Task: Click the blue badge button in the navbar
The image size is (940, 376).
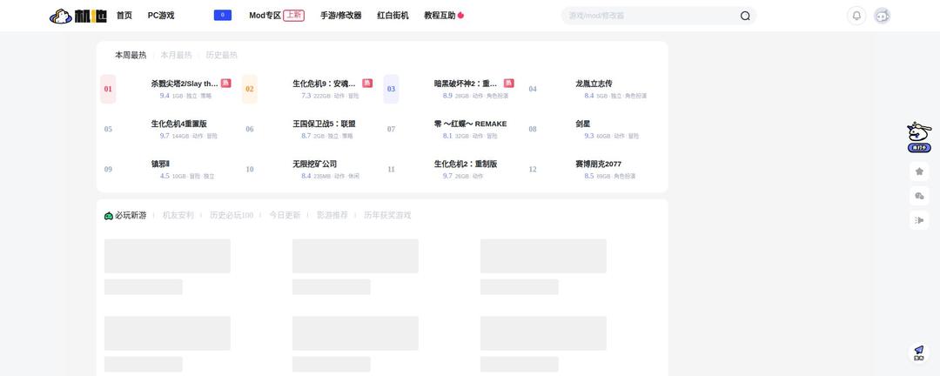Action: pos(223,16)
